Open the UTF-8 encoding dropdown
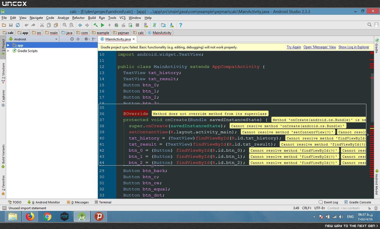380x229 pixels. click(x=320, y=208)
